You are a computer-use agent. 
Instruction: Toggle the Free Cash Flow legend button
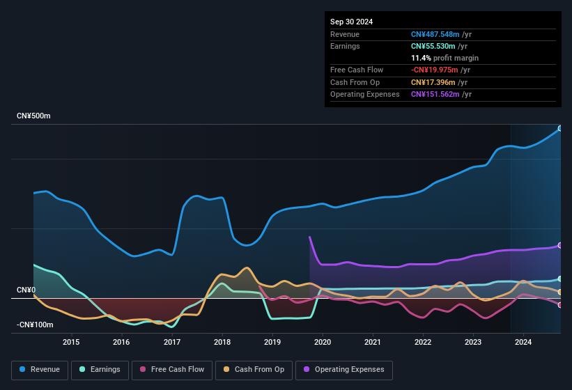click(172, 370)
